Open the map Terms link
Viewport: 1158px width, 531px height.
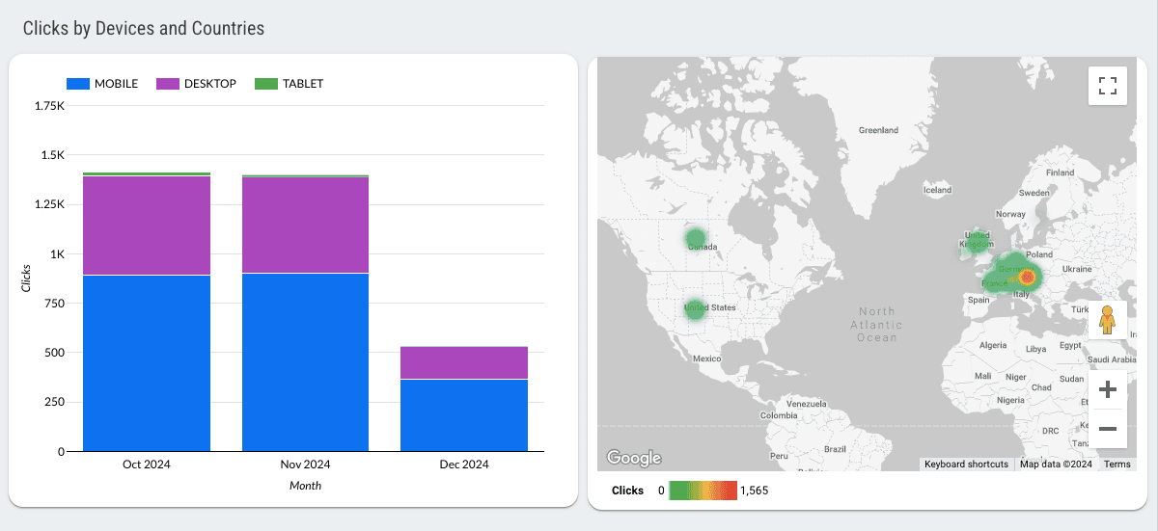[x=1117, y=465]
